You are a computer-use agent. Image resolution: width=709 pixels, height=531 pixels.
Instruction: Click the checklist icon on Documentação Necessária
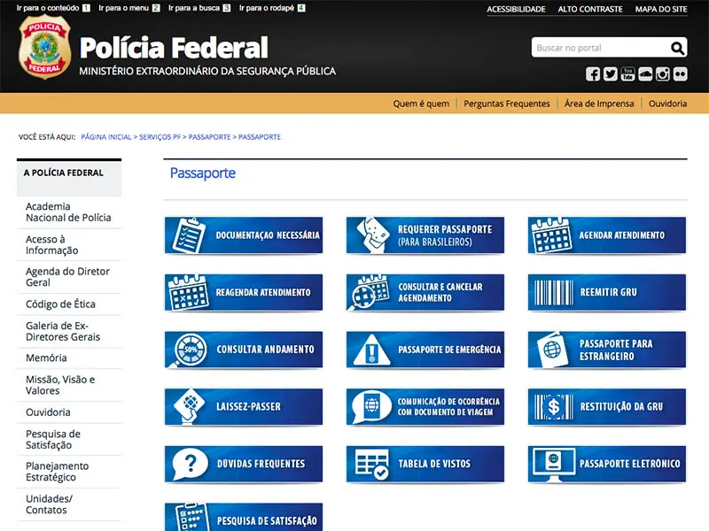tap(189, 235)
